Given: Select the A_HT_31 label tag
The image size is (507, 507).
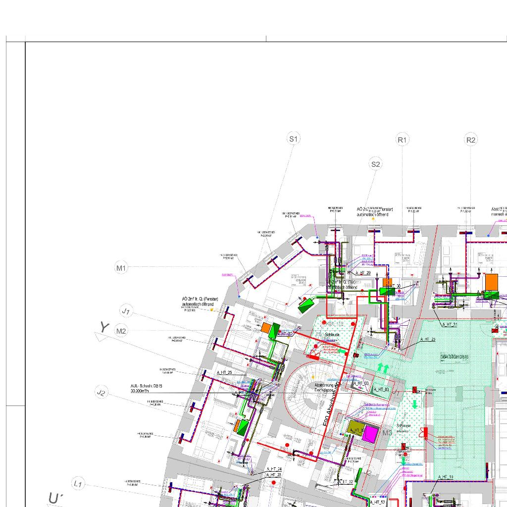Looking at the screenshot, I should pyautogui.click(x=449, y=324).
